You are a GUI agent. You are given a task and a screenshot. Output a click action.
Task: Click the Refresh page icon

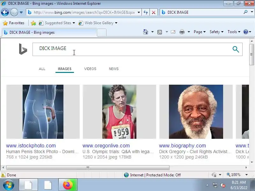146,12
